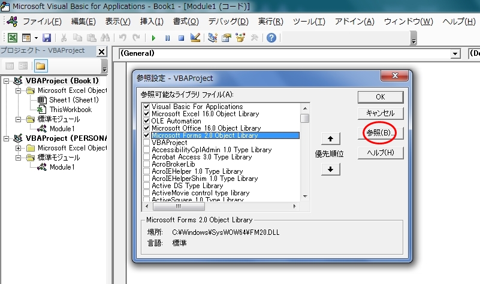Viewport: 480px width, 284px height.
Task: Uncheck Microsoft Forms 2.0 Object Library
Action: click(146, 135)
